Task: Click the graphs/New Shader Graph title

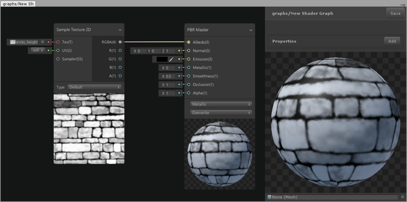Action: coord(302,13)
